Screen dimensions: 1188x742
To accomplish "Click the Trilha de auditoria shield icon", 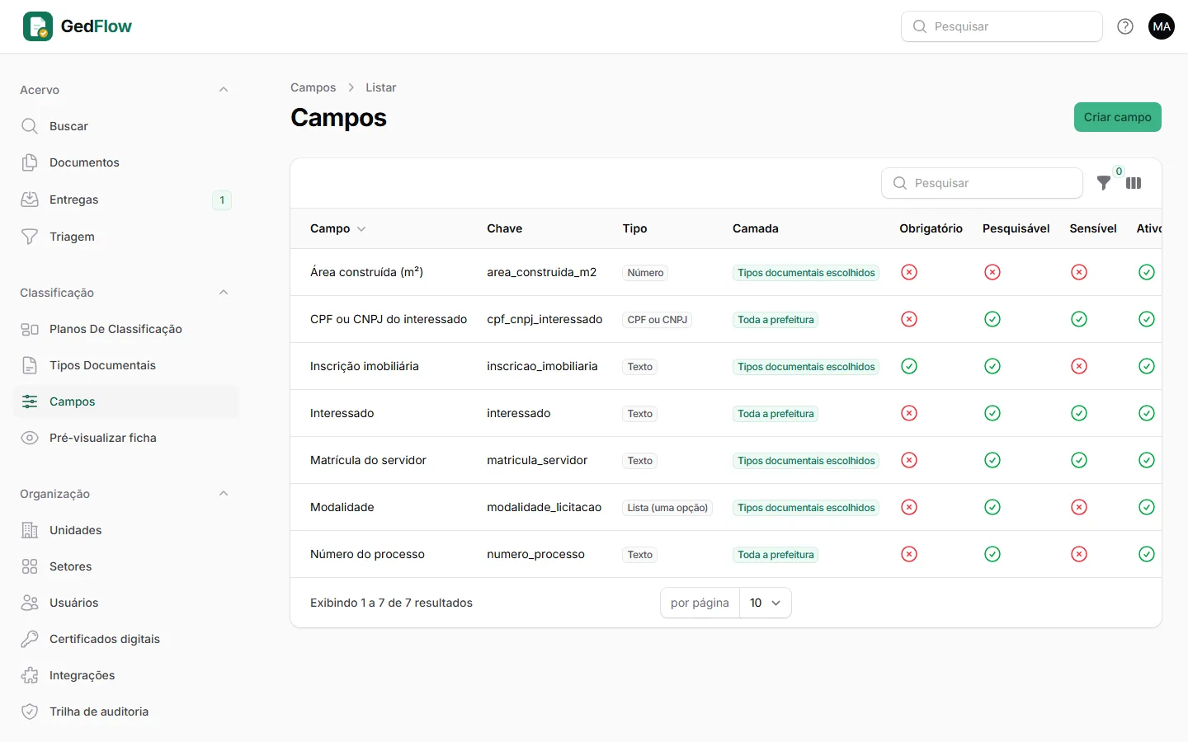I will click(30, 711).
